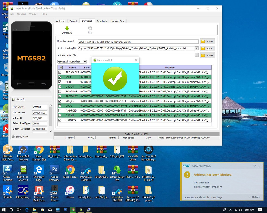267x213 pixels.
Task: Click the Location column header
Action: (x=170, y=67)
